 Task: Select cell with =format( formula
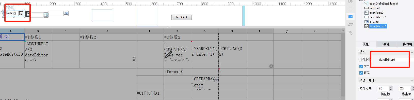[x=177, y=72]
